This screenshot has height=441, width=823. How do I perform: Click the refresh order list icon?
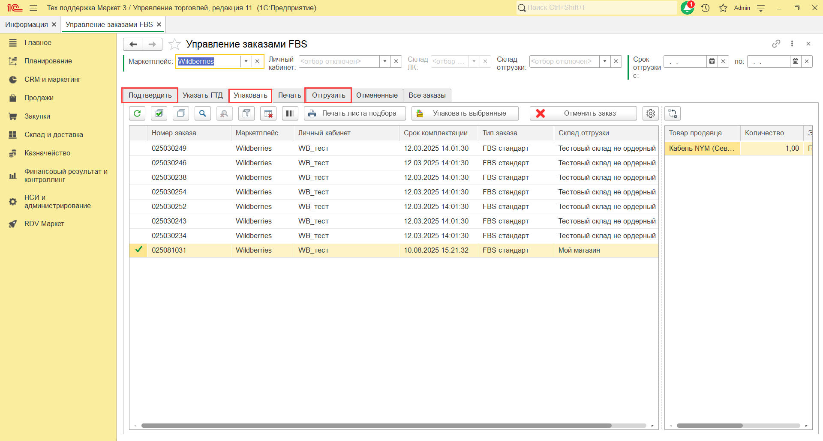pyautogui.click(x=137, y=113)
